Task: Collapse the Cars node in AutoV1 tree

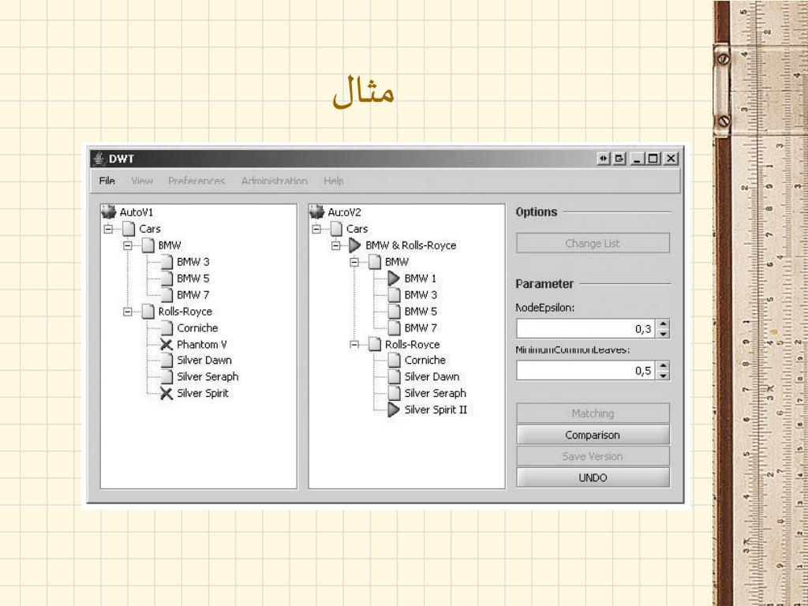Action: pyautogui.click(x=108, y=229)
